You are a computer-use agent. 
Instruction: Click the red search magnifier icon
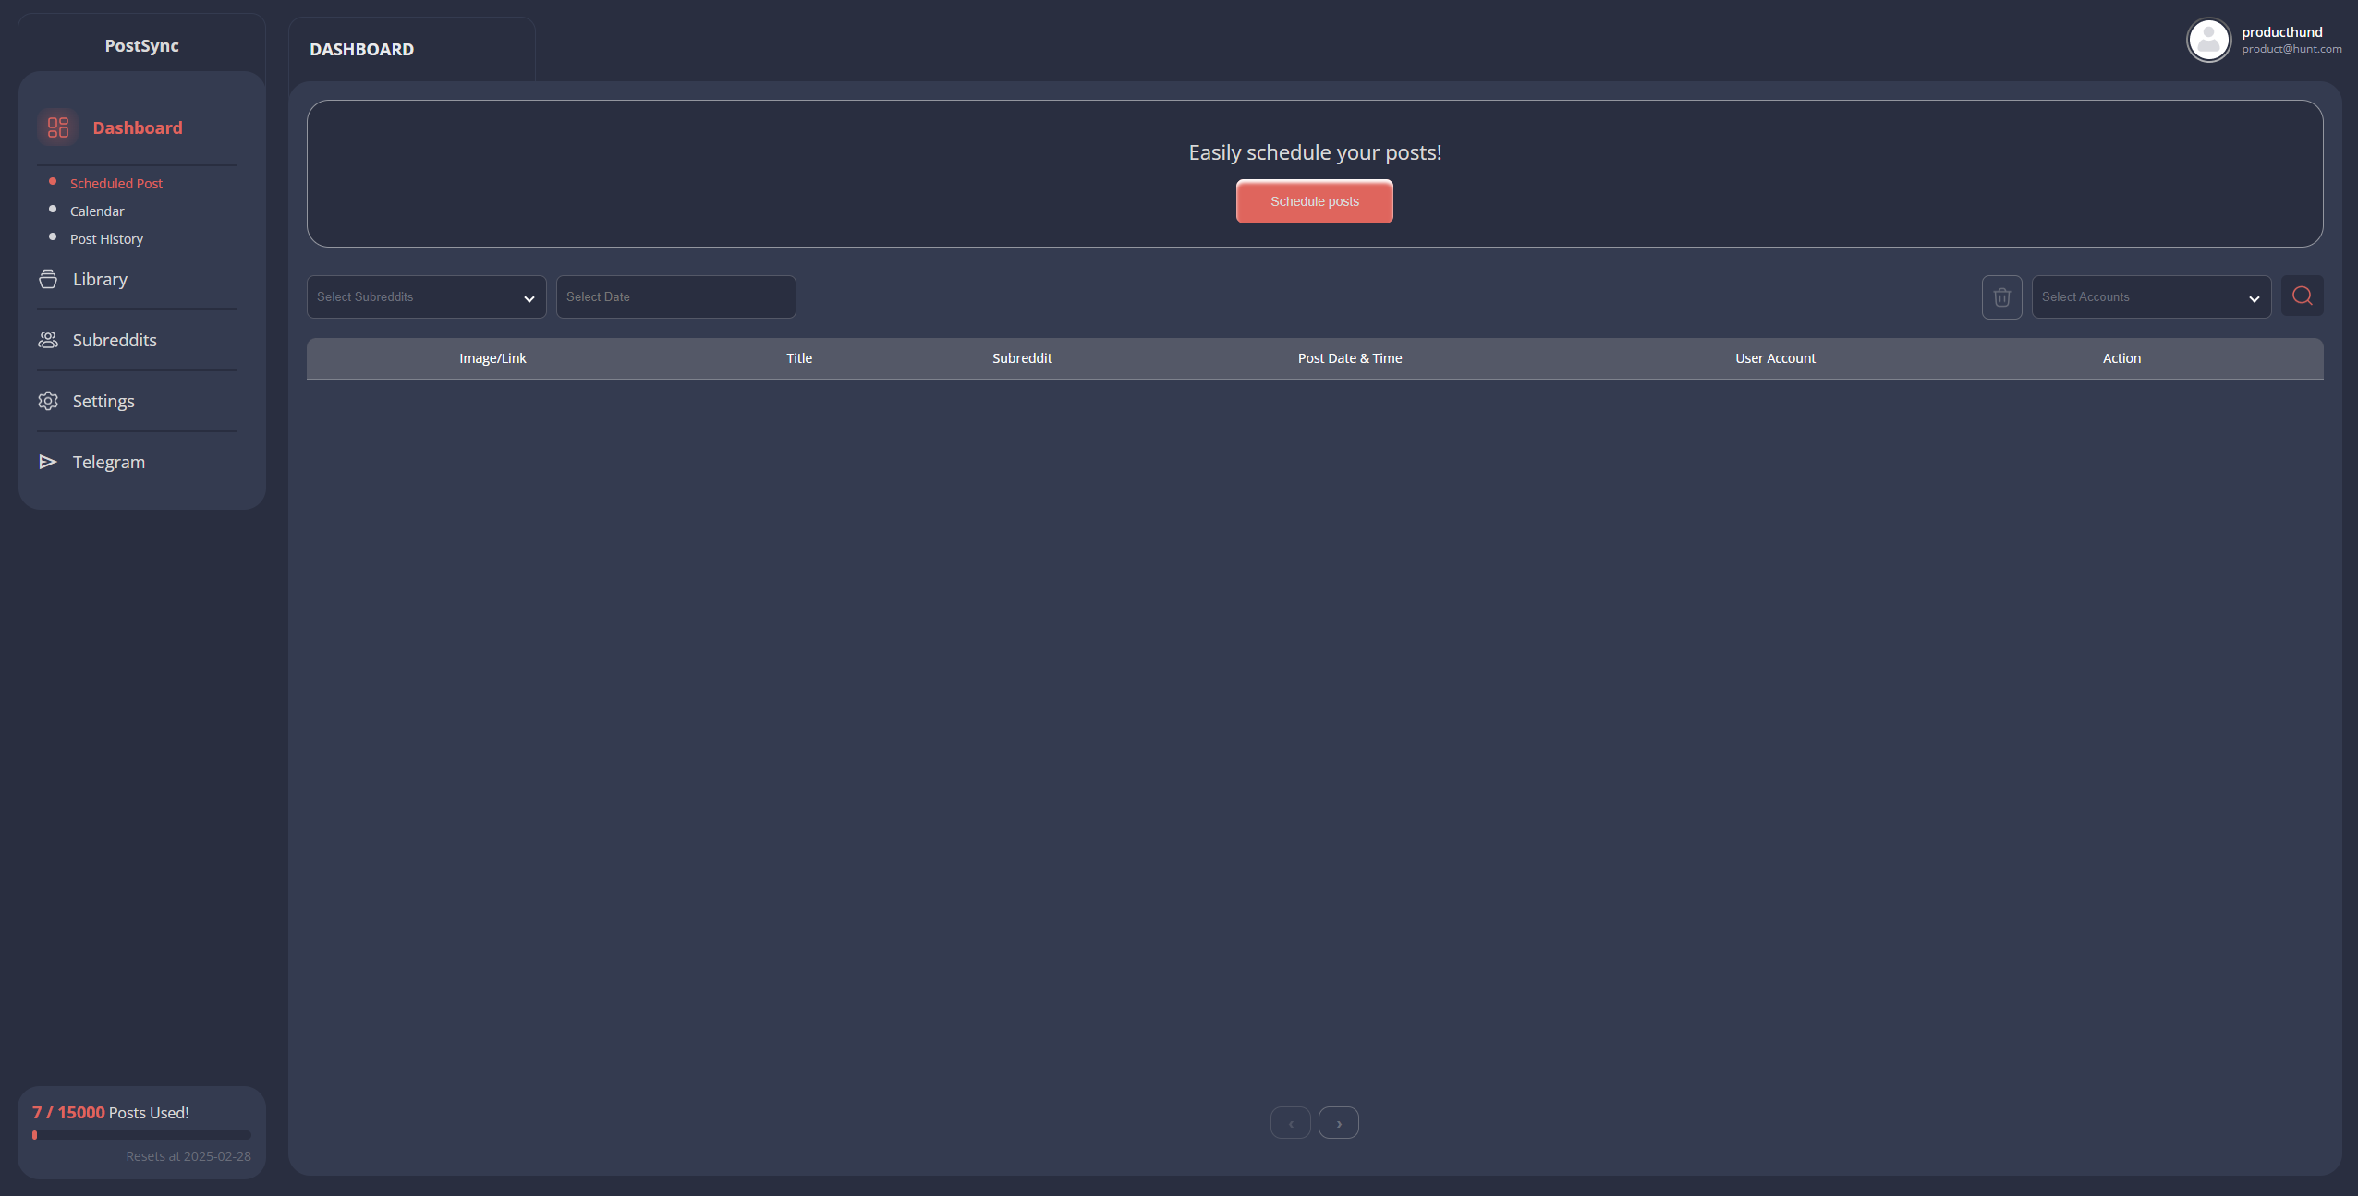[2302, 296]
